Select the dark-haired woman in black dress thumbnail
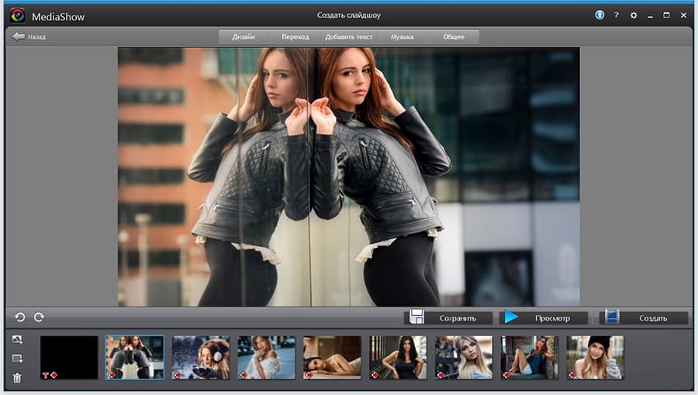The image size is (698, 395). point(398,358)
